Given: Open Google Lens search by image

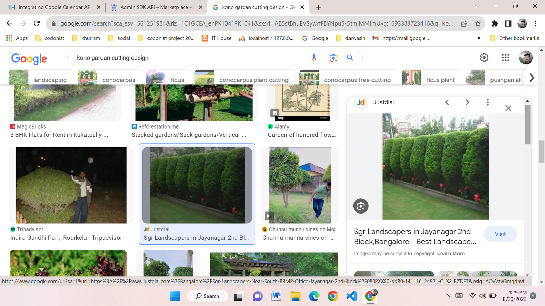Looking at the screenshot, I should point(333,58).
